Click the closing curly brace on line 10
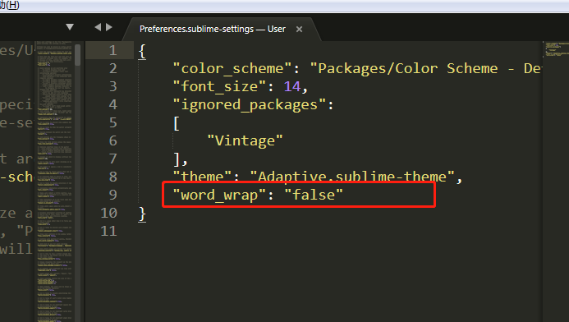The image size is (569, 322). (x=142, y=214)
